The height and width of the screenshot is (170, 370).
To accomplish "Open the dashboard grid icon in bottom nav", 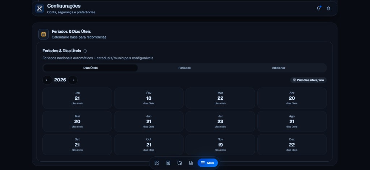I will pos(156,163).
